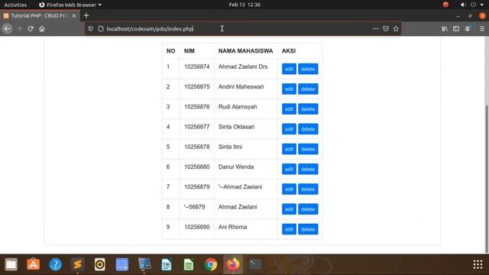The image size is (489, 275).
Task: Switch to Firefox in the dock
Action: click(233, 264)
